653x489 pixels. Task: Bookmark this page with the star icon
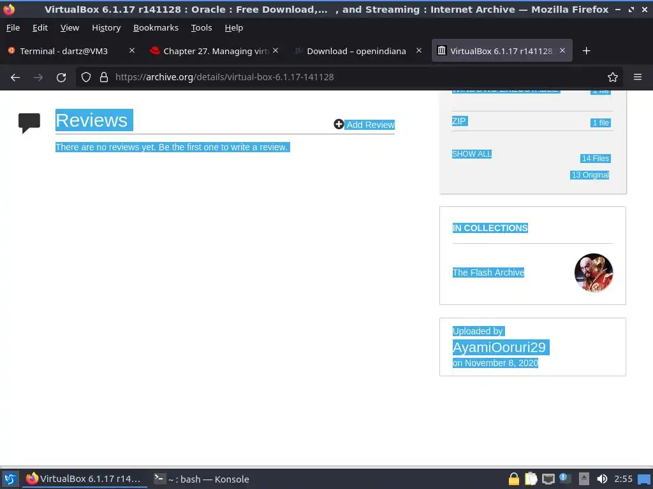613,77
